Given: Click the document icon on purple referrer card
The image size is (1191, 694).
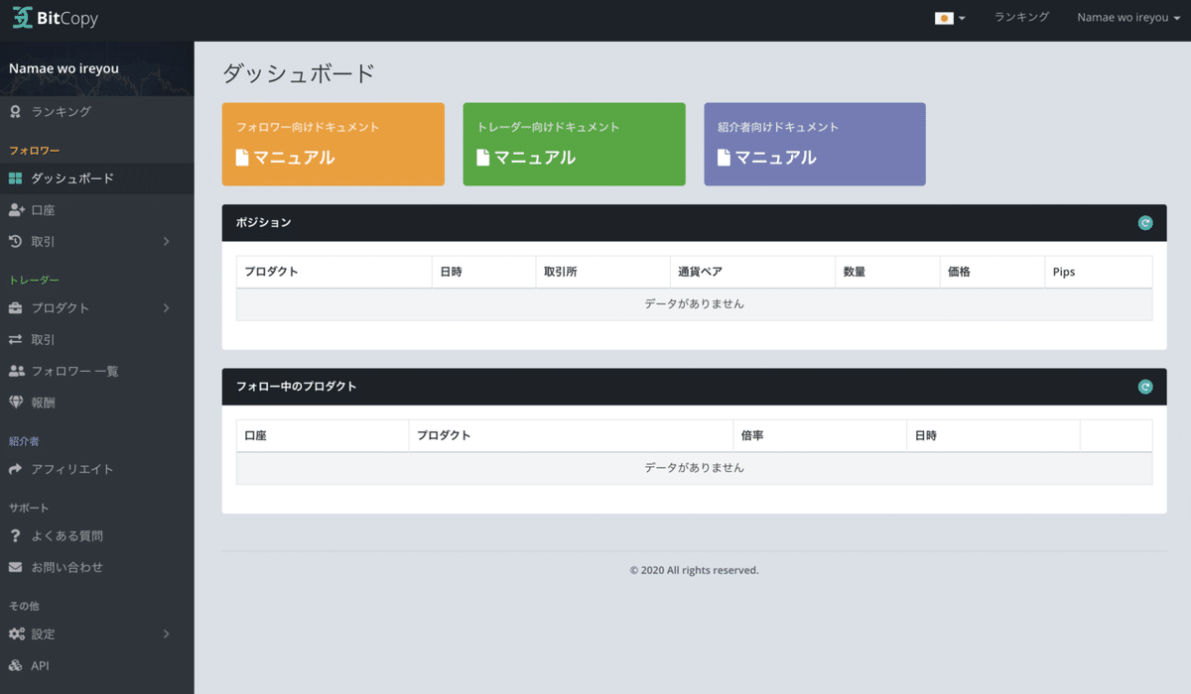Looking at the screenshot, I should click(x=725, y=158).
